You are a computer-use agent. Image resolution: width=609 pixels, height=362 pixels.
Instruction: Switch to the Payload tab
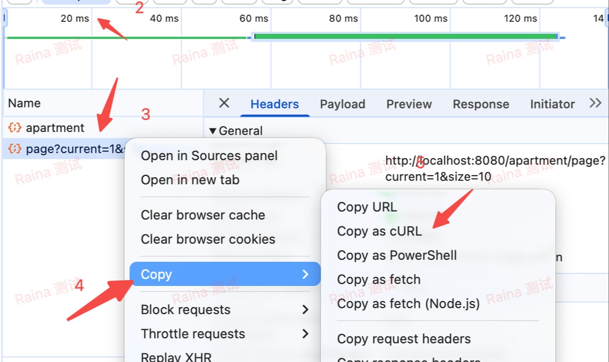coord(343,104)
